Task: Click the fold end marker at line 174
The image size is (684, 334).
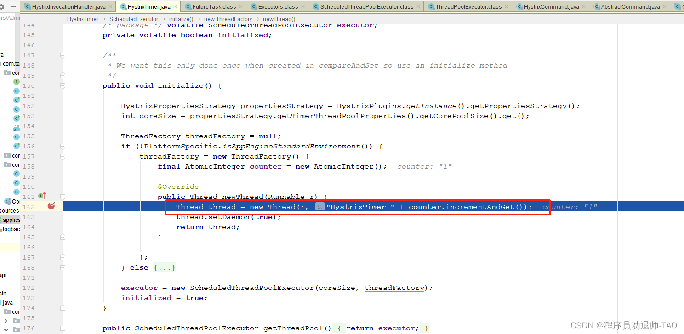Action: click(63, 308)
